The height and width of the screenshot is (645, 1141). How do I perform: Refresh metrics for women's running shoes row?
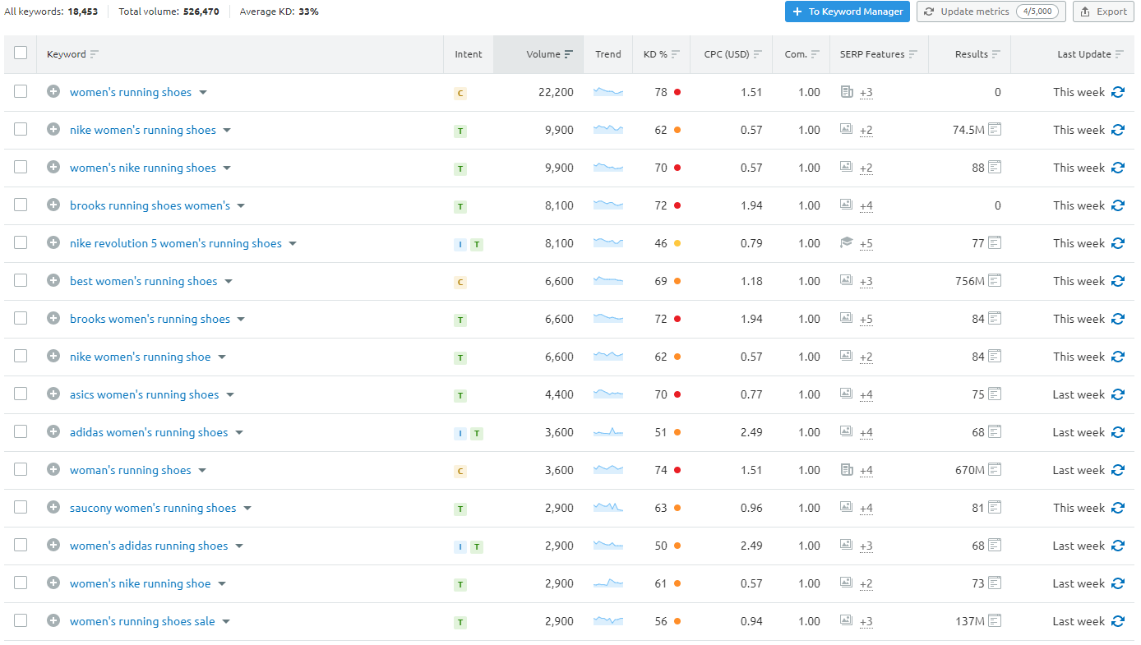pos(1117,92)
